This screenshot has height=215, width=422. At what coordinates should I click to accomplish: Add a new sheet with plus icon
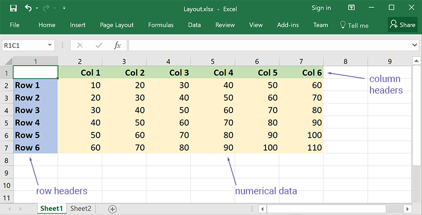(113, 209)
